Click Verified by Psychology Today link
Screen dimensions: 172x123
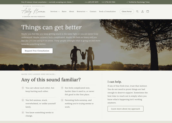point(138,2)
